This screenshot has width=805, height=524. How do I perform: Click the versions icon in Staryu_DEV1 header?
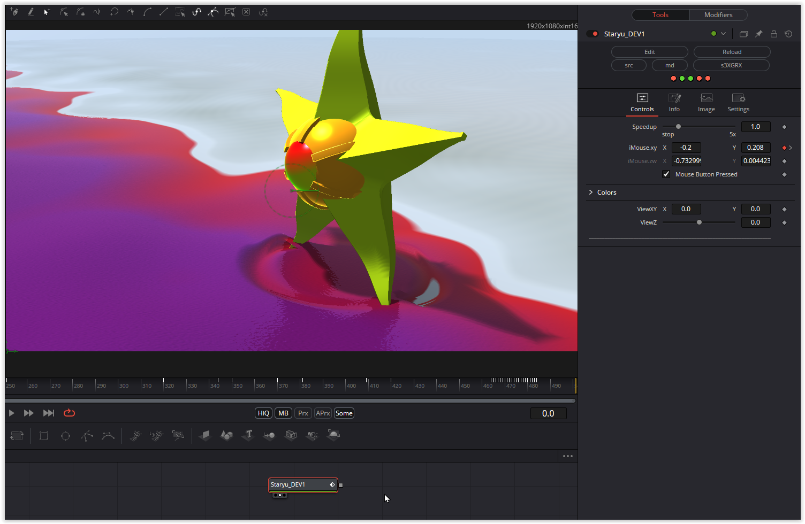[743, 34]
